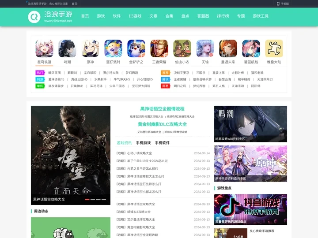Open the 黑神话悟空 carousel banner image
Image resolution: width=318 pixels, height=238 pixels.
[71, 155]
